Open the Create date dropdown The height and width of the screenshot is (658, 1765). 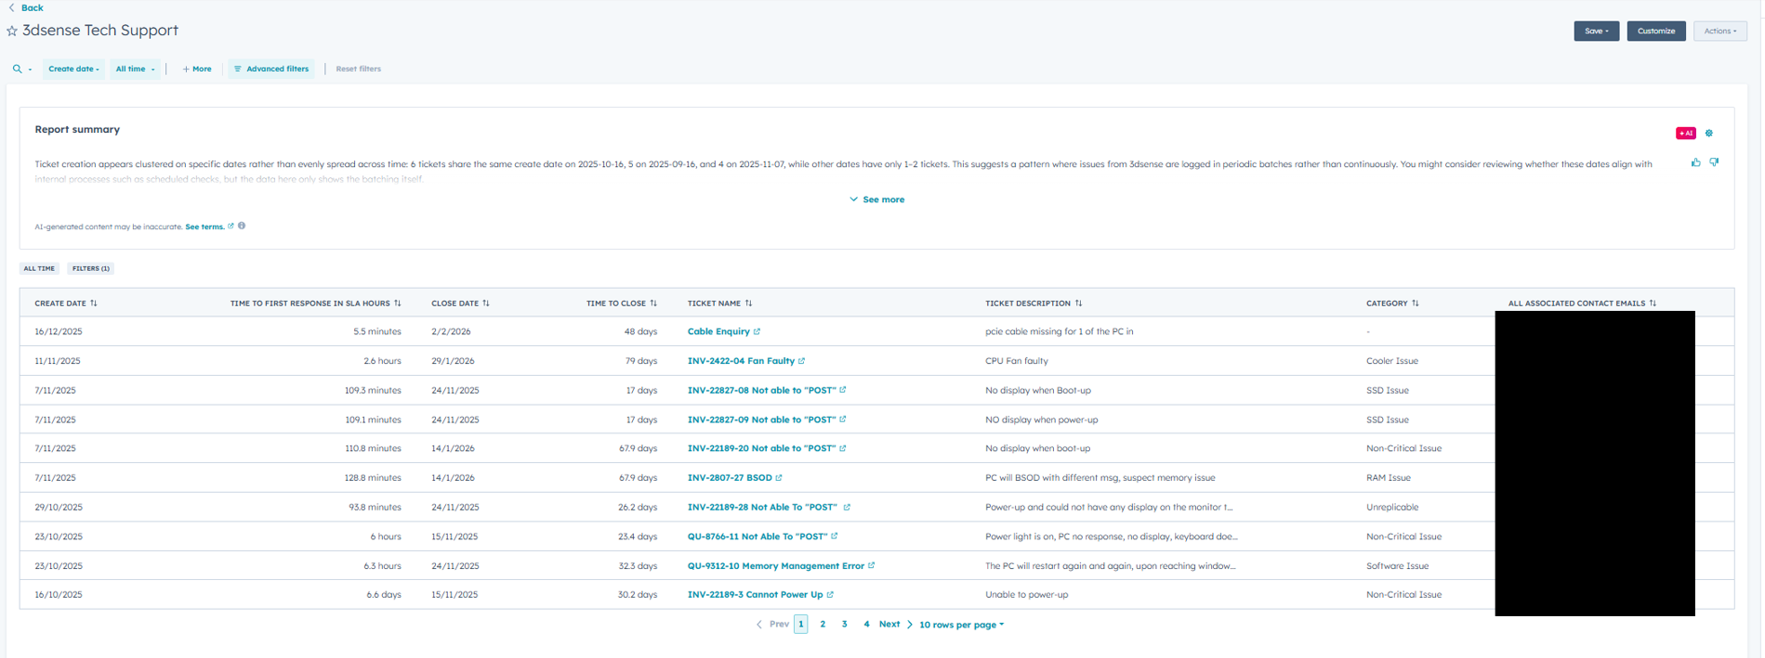pos(73,69)
